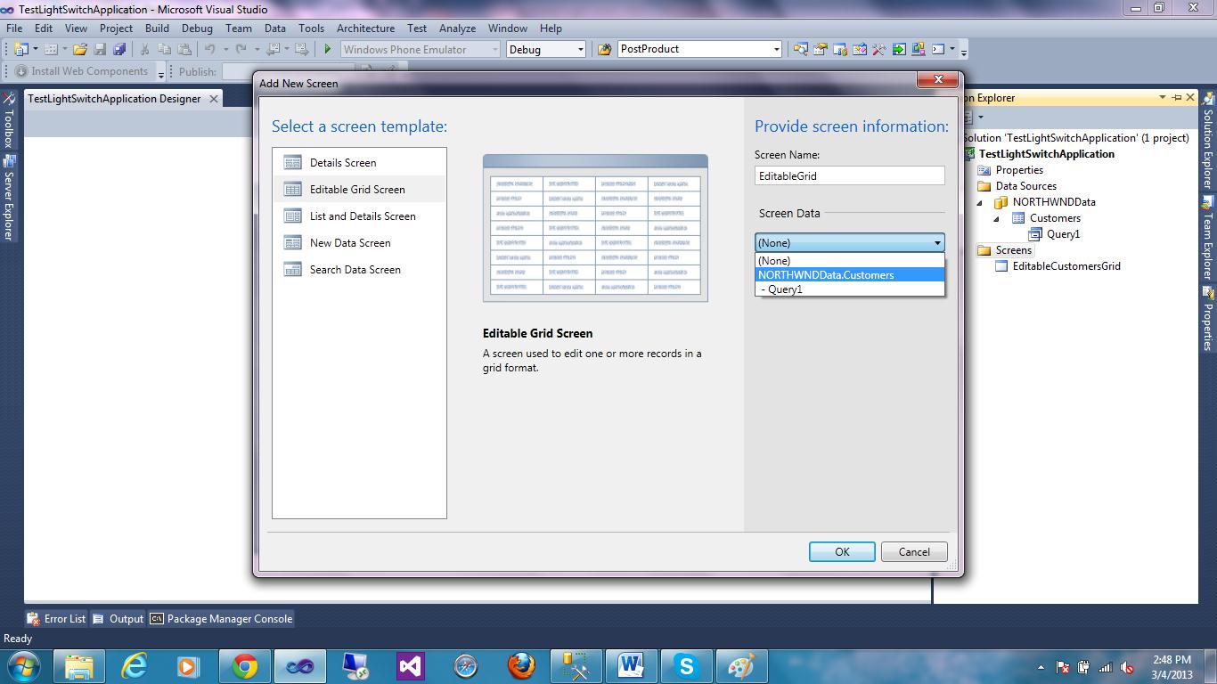The image size is (1217, 684).
Task: Click the Paste toolbar icon
Action: [x=183, y=49]
